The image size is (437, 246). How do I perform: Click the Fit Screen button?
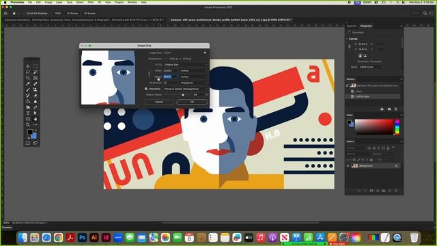point(72,13)
